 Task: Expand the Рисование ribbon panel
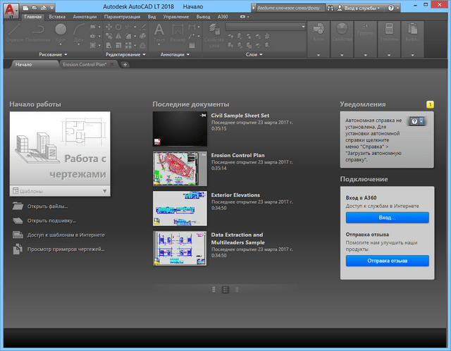pos(66,54)
